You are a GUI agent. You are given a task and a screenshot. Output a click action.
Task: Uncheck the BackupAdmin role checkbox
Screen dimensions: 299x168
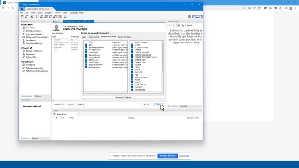pos(86,67)
